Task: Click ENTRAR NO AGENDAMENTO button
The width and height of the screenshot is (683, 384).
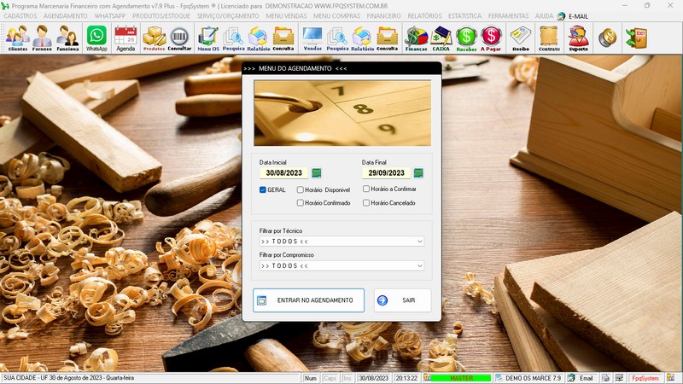Action: coord(308,300)
